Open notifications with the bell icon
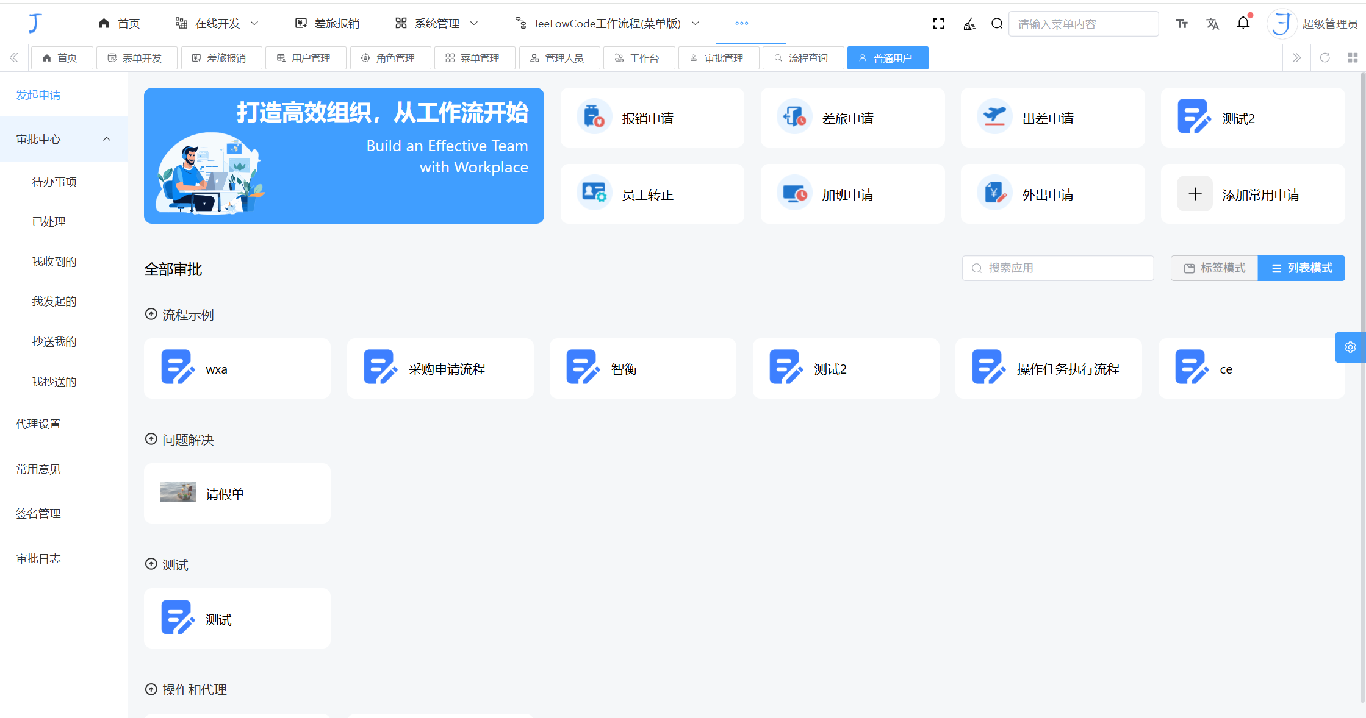The image size is (1366, 718). click(x=1243, y=23)
